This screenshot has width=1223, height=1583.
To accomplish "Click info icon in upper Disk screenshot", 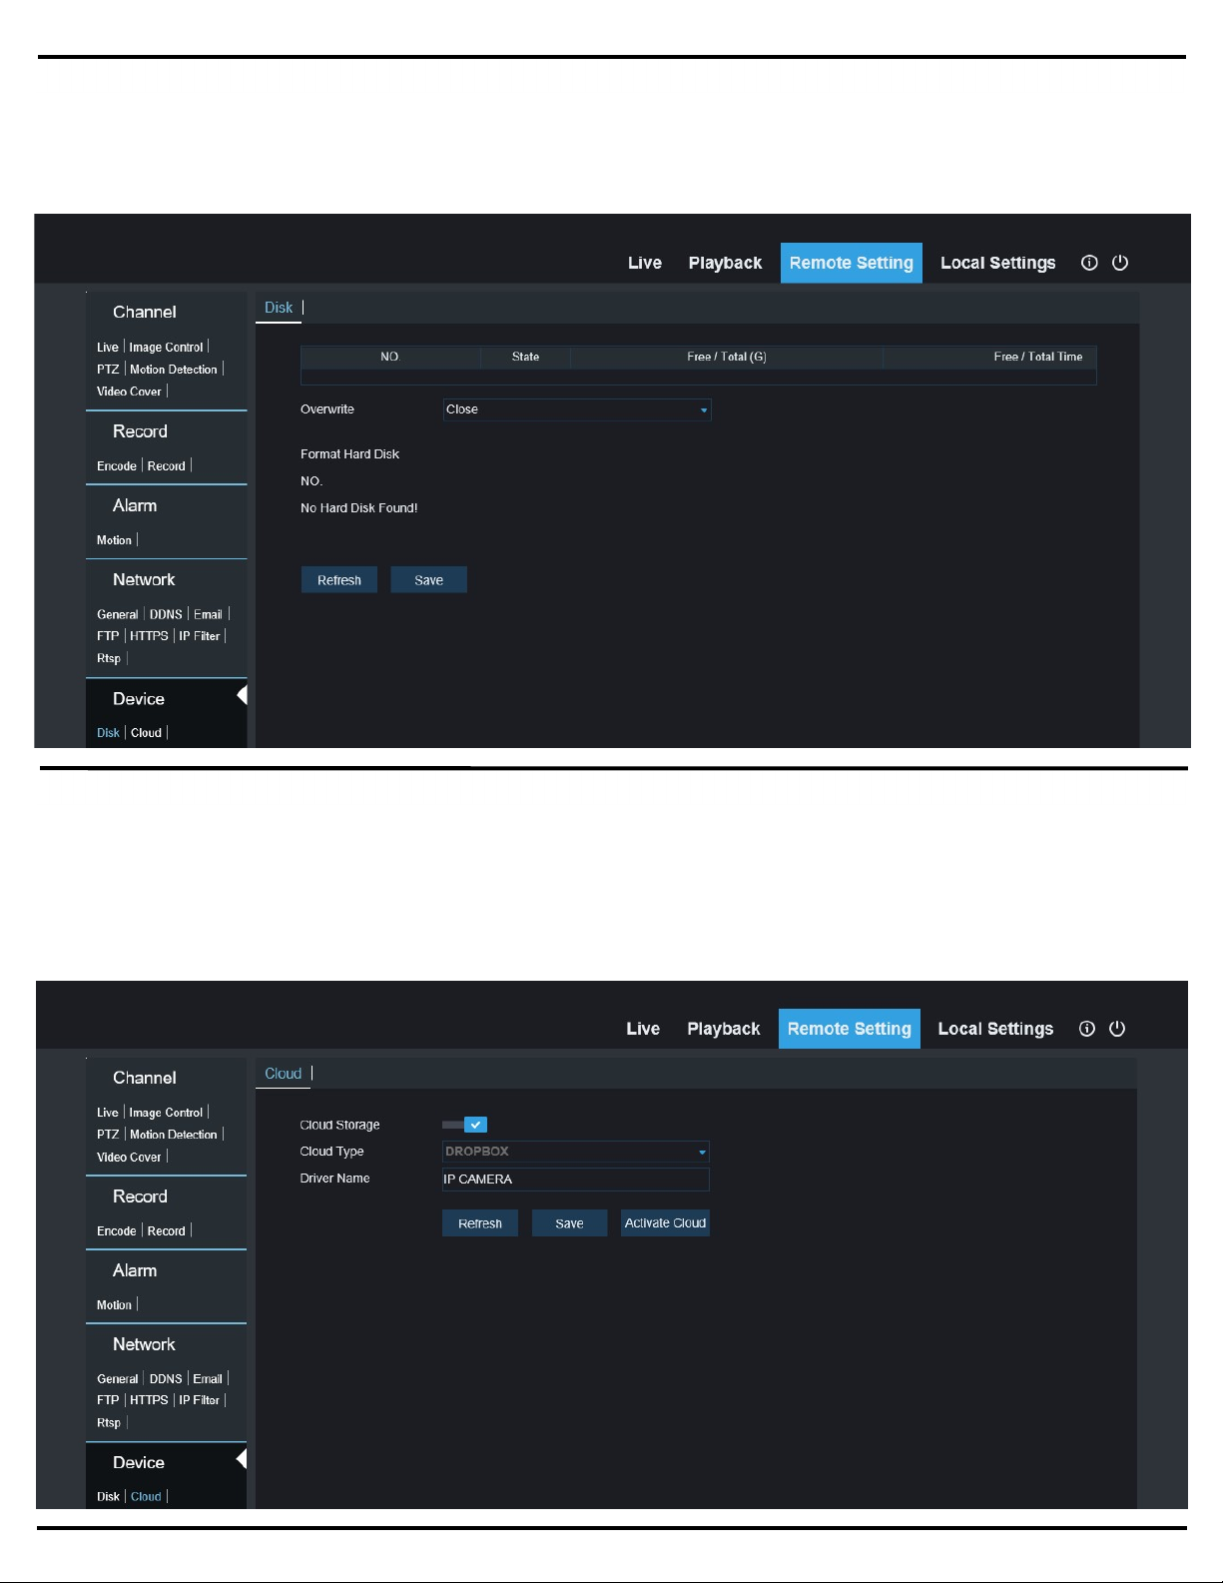I will [x=1089, y=263].
